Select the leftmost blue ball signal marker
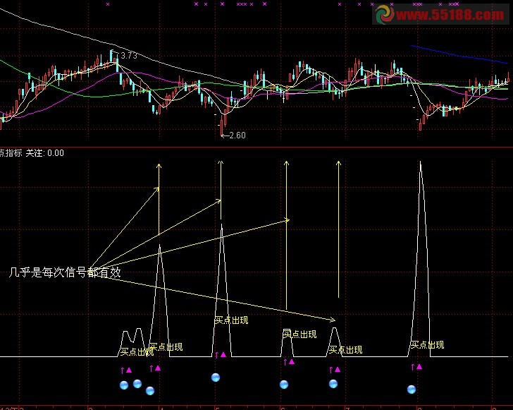Image resolution: width=513 pixels, height=410 pixels. coord(124,385)
